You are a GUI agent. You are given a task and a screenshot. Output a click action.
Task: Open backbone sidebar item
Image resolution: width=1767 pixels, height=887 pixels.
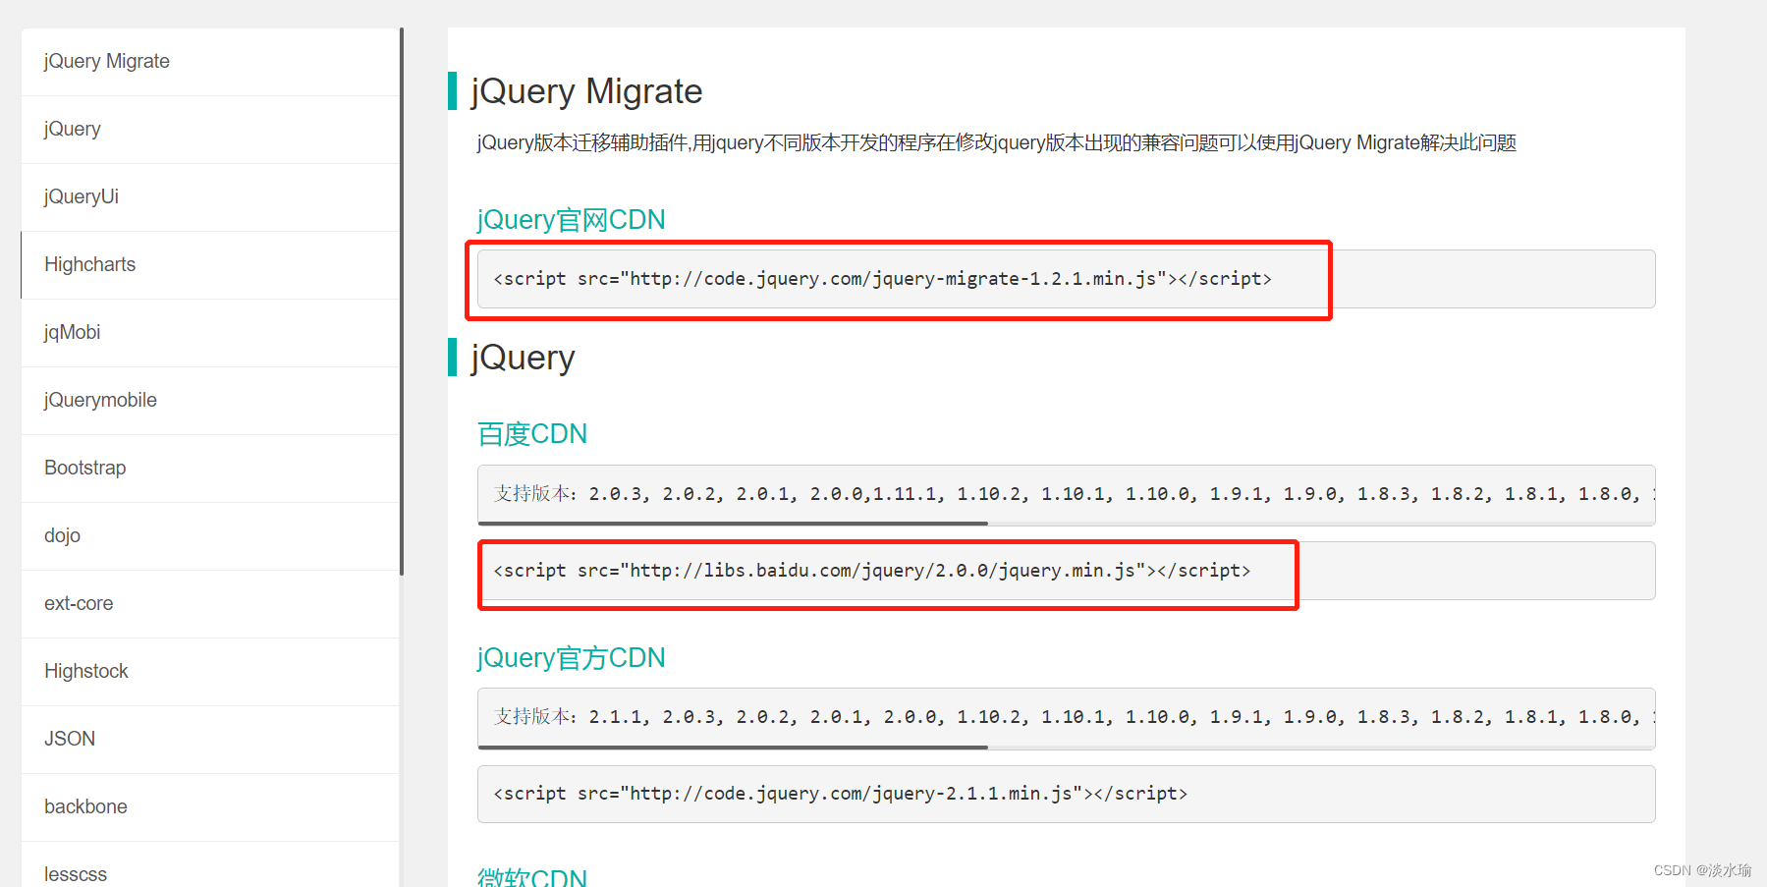[x=210, y=807]
